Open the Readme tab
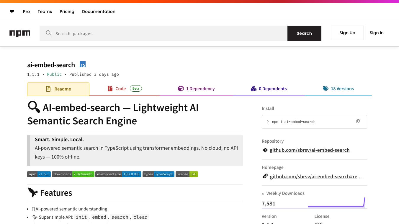The height and width of the screenshot is (224, 399). click(x=58, y=89)
